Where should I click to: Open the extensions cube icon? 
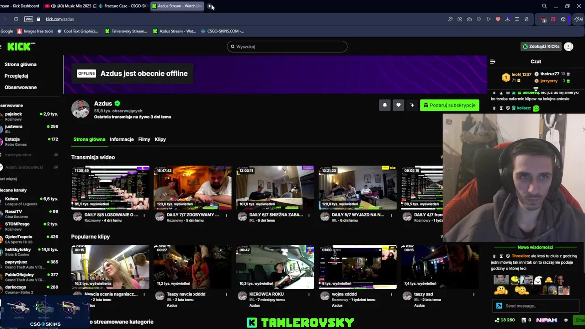coord(563,19)
